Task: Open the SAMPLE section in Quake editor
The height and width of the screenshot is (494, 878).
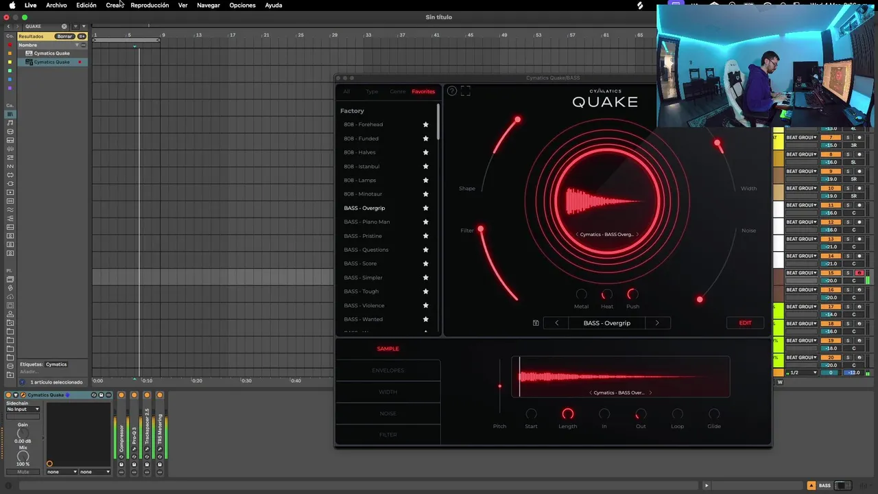Action: point(388,349)
